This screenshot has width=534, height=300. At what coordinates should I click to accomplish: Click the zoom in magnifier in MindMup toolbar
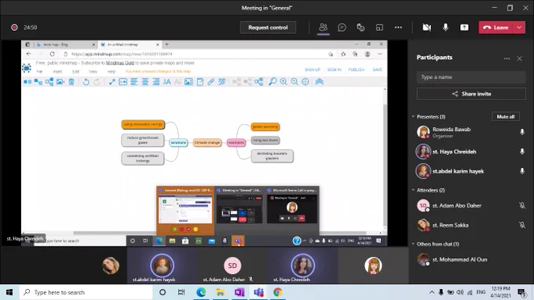point(283,82)
